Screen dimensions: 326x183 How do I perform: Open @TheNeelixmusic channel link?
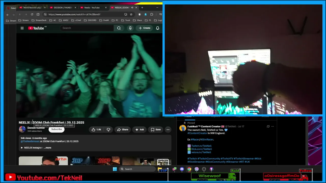pyautogui.click(x=30, y=141)
